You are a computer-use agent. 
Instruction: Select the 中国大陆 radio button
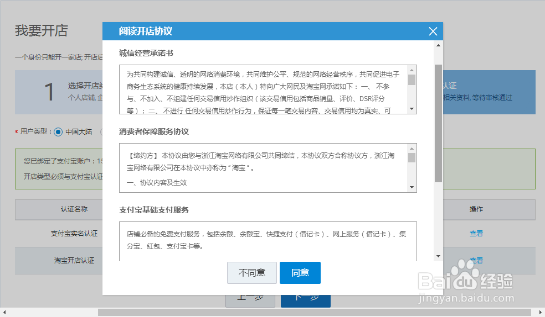pos(58,132)
